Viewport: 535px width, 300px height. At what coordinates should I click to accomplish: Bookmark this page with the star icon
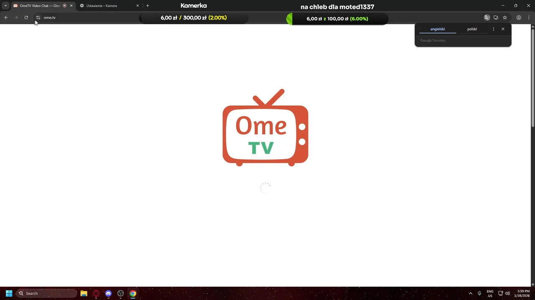click(x=505, y=17)
